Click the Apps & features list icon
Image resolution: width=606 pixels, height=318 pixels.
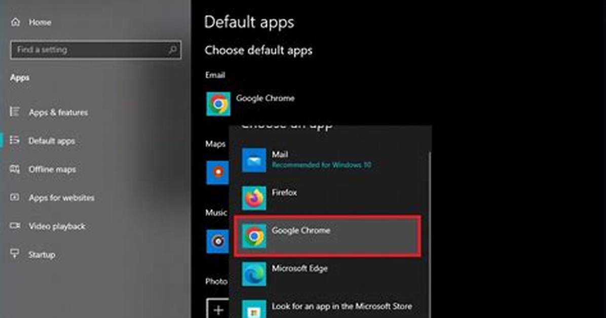(x=15, y=112)
